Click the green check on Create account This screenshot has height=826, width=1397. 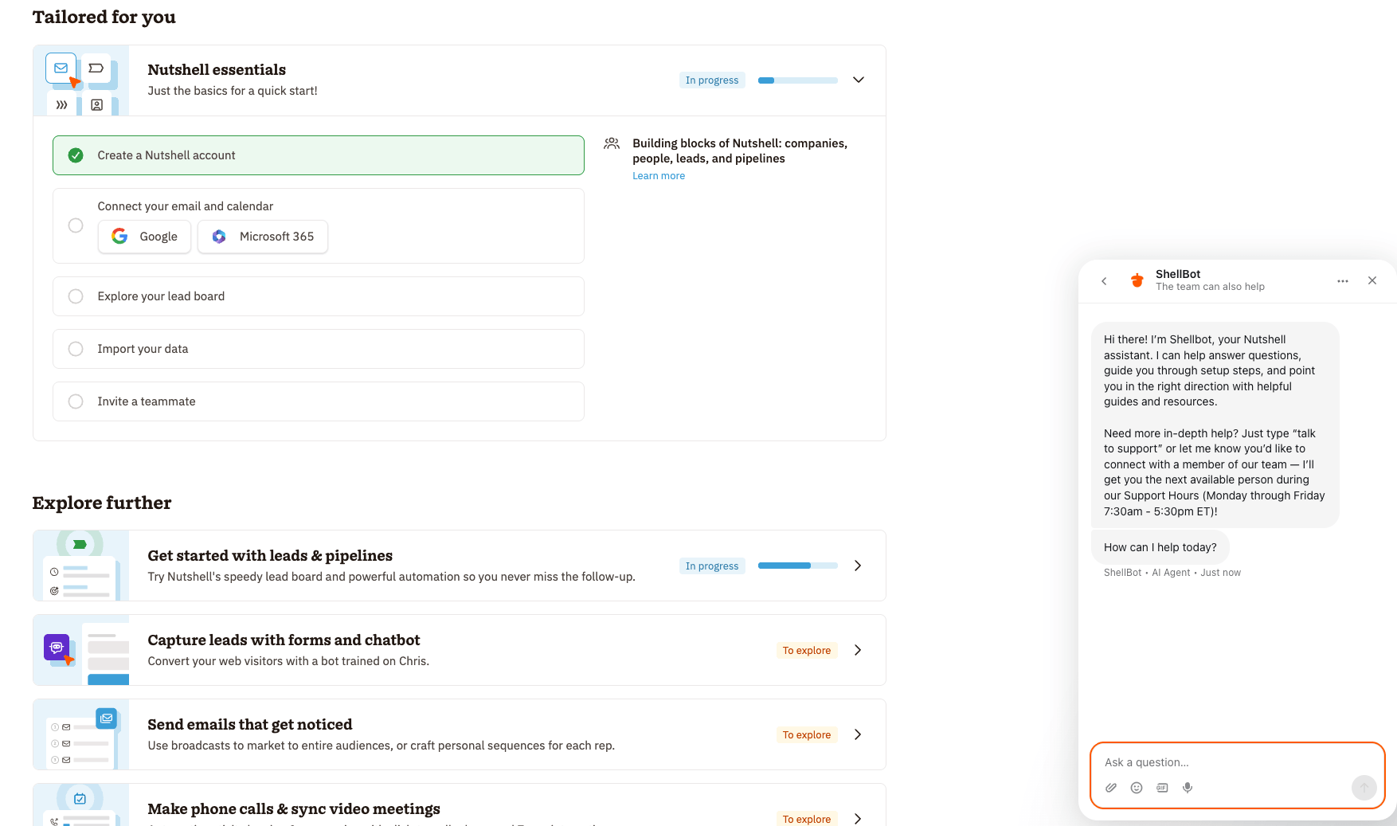tap(76, 155)
